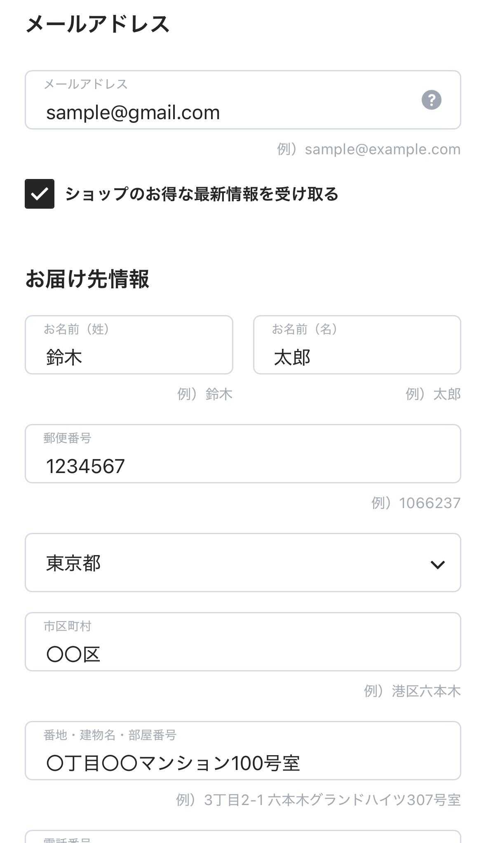Uncheck the ショップのお得な最新情報を受け取る checkbox
Image resolution: width=486 pixels, height=843 pixels.
pos(40,194)
